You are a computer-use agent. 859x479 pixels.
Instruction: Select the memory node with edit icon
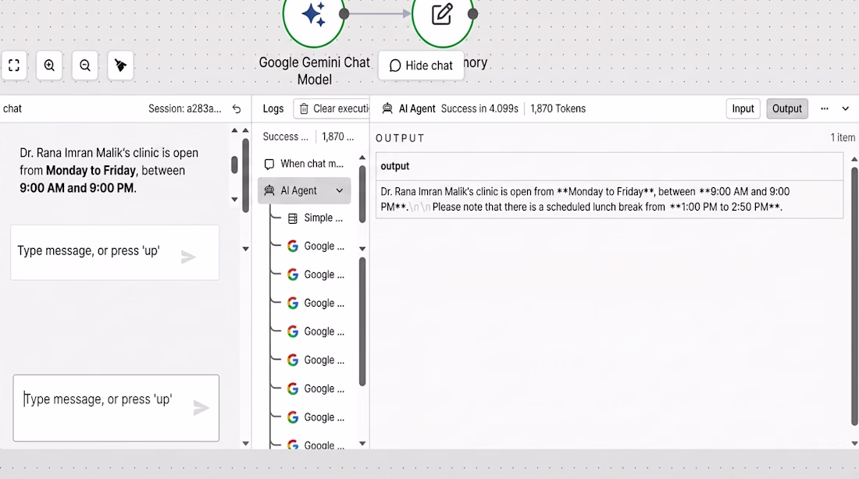coord(442,16)
